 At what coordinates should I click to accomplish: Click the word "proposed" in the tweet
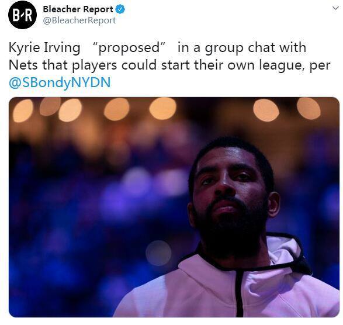(129, 47)
